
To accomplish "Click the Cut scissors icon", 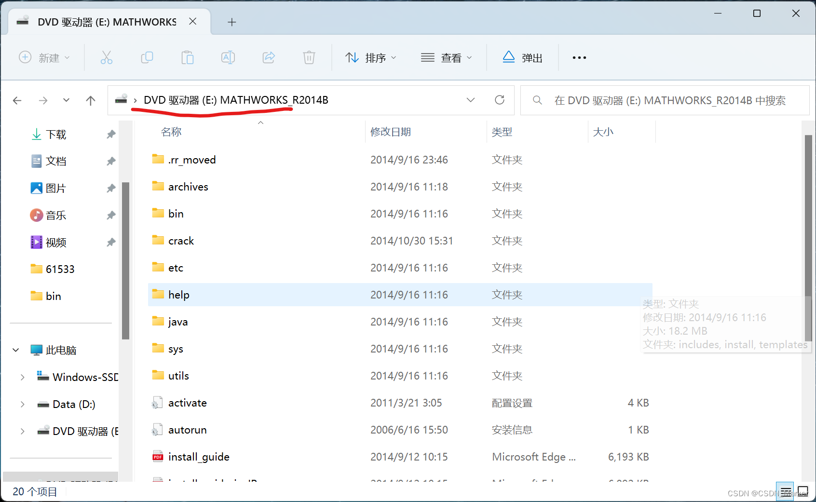I will [x=106, y=58].
